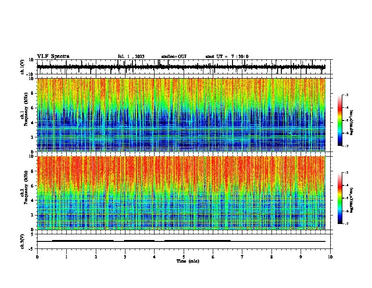The width and height of the screenshot is (372, 288).
Task: Click the time axis tick label "0"
Action: point(37,257)
